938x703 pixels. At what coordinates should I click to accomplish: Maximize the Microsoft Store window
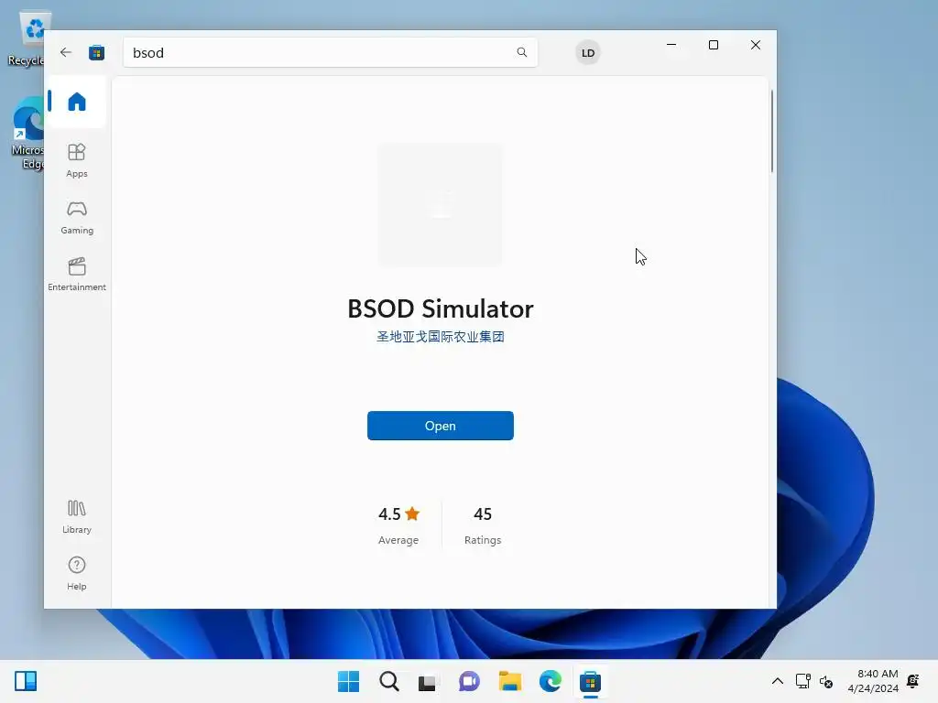click(x=713, y=45)
